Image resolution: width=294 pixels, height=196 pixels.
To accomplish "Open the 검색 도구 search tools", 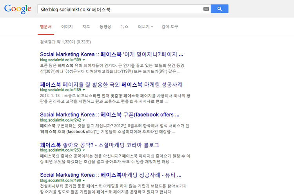I will [170, 27].
